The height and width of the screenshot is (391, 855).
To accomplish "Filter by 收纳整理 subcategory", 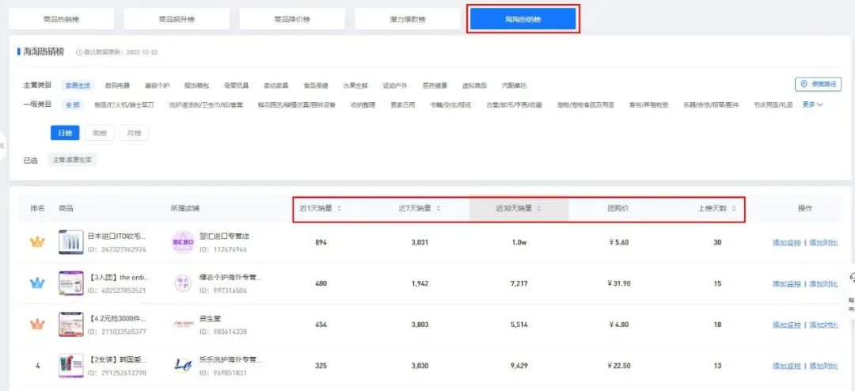I will click(x=363, y=104).
